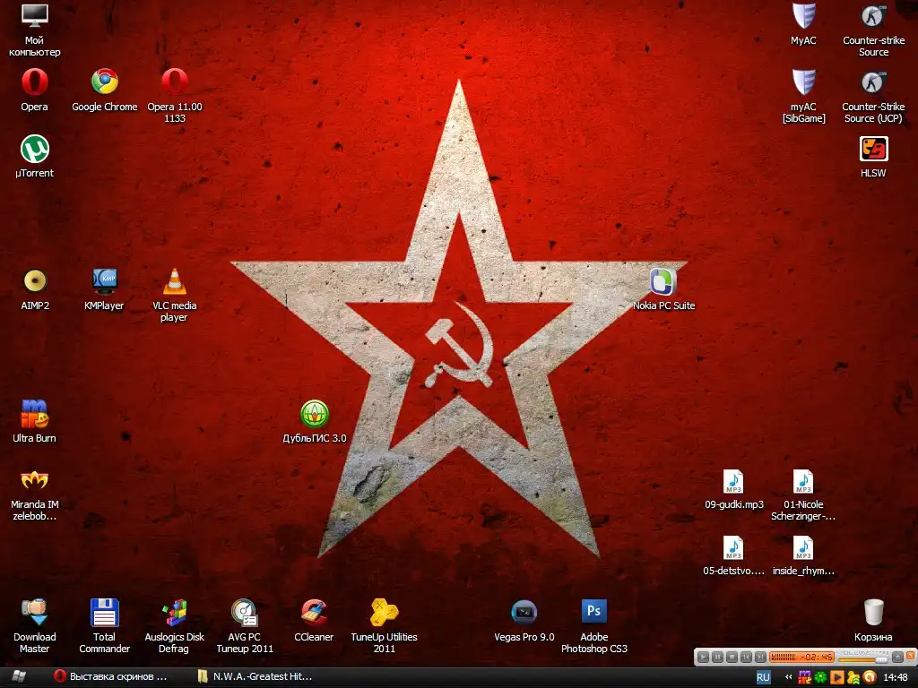Click the CCleaner desktop icon
This screenshot has width=918, height=688.
click(x=314, y=612)
